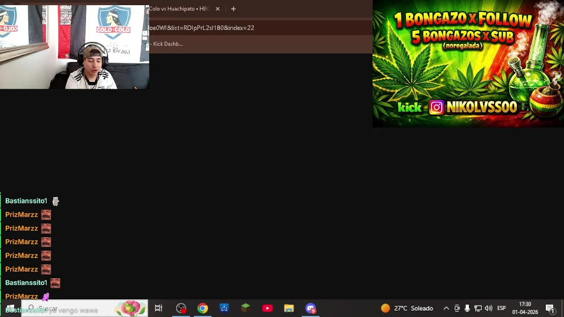Open the Windows Start menu
Screen dimensions: 564x317
click(x=10, y=308)
